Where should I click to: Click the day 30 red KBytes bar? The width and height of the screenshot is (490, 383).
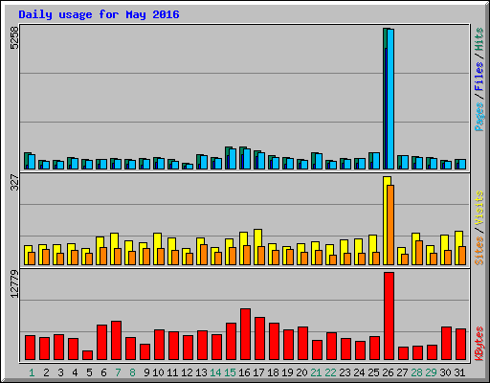pyautogui.click(x=446, y=344)
